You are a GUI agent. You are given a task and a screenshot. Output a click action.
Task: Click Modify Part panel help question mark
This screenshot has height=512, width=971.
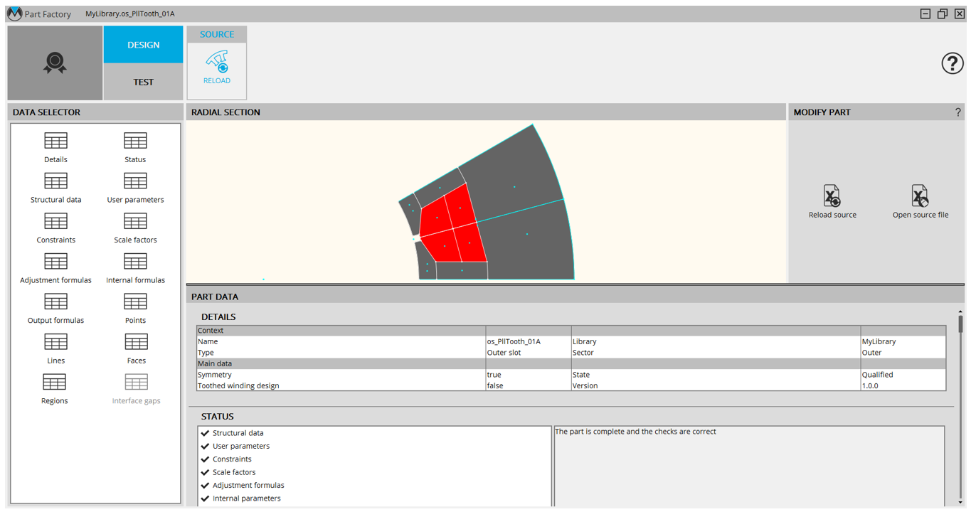point(957,112)
